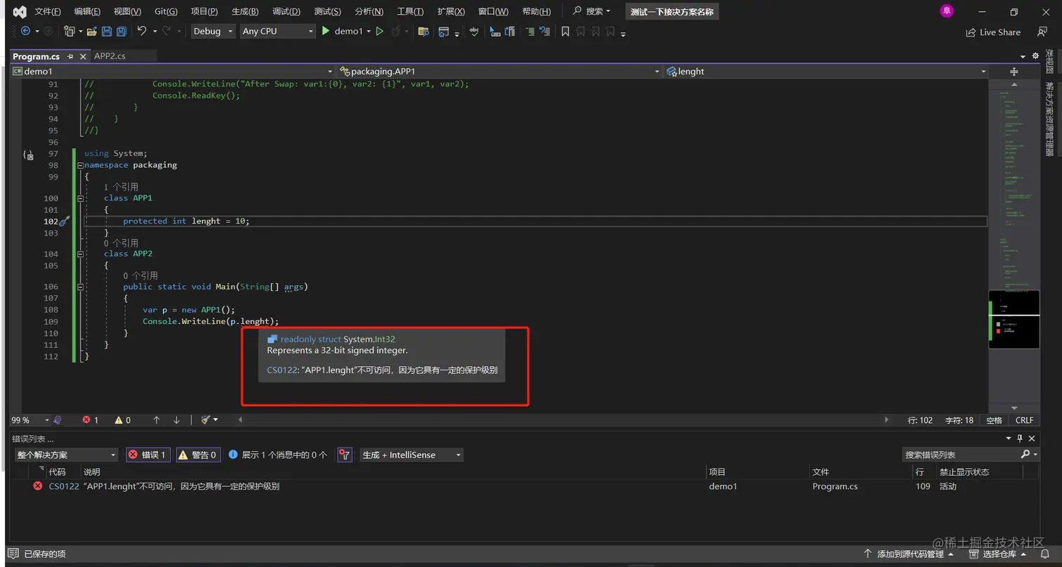Screen dimensions: 1062x567
Task: Click the error count icon in editor status bar
Action: tap(86, 419)
